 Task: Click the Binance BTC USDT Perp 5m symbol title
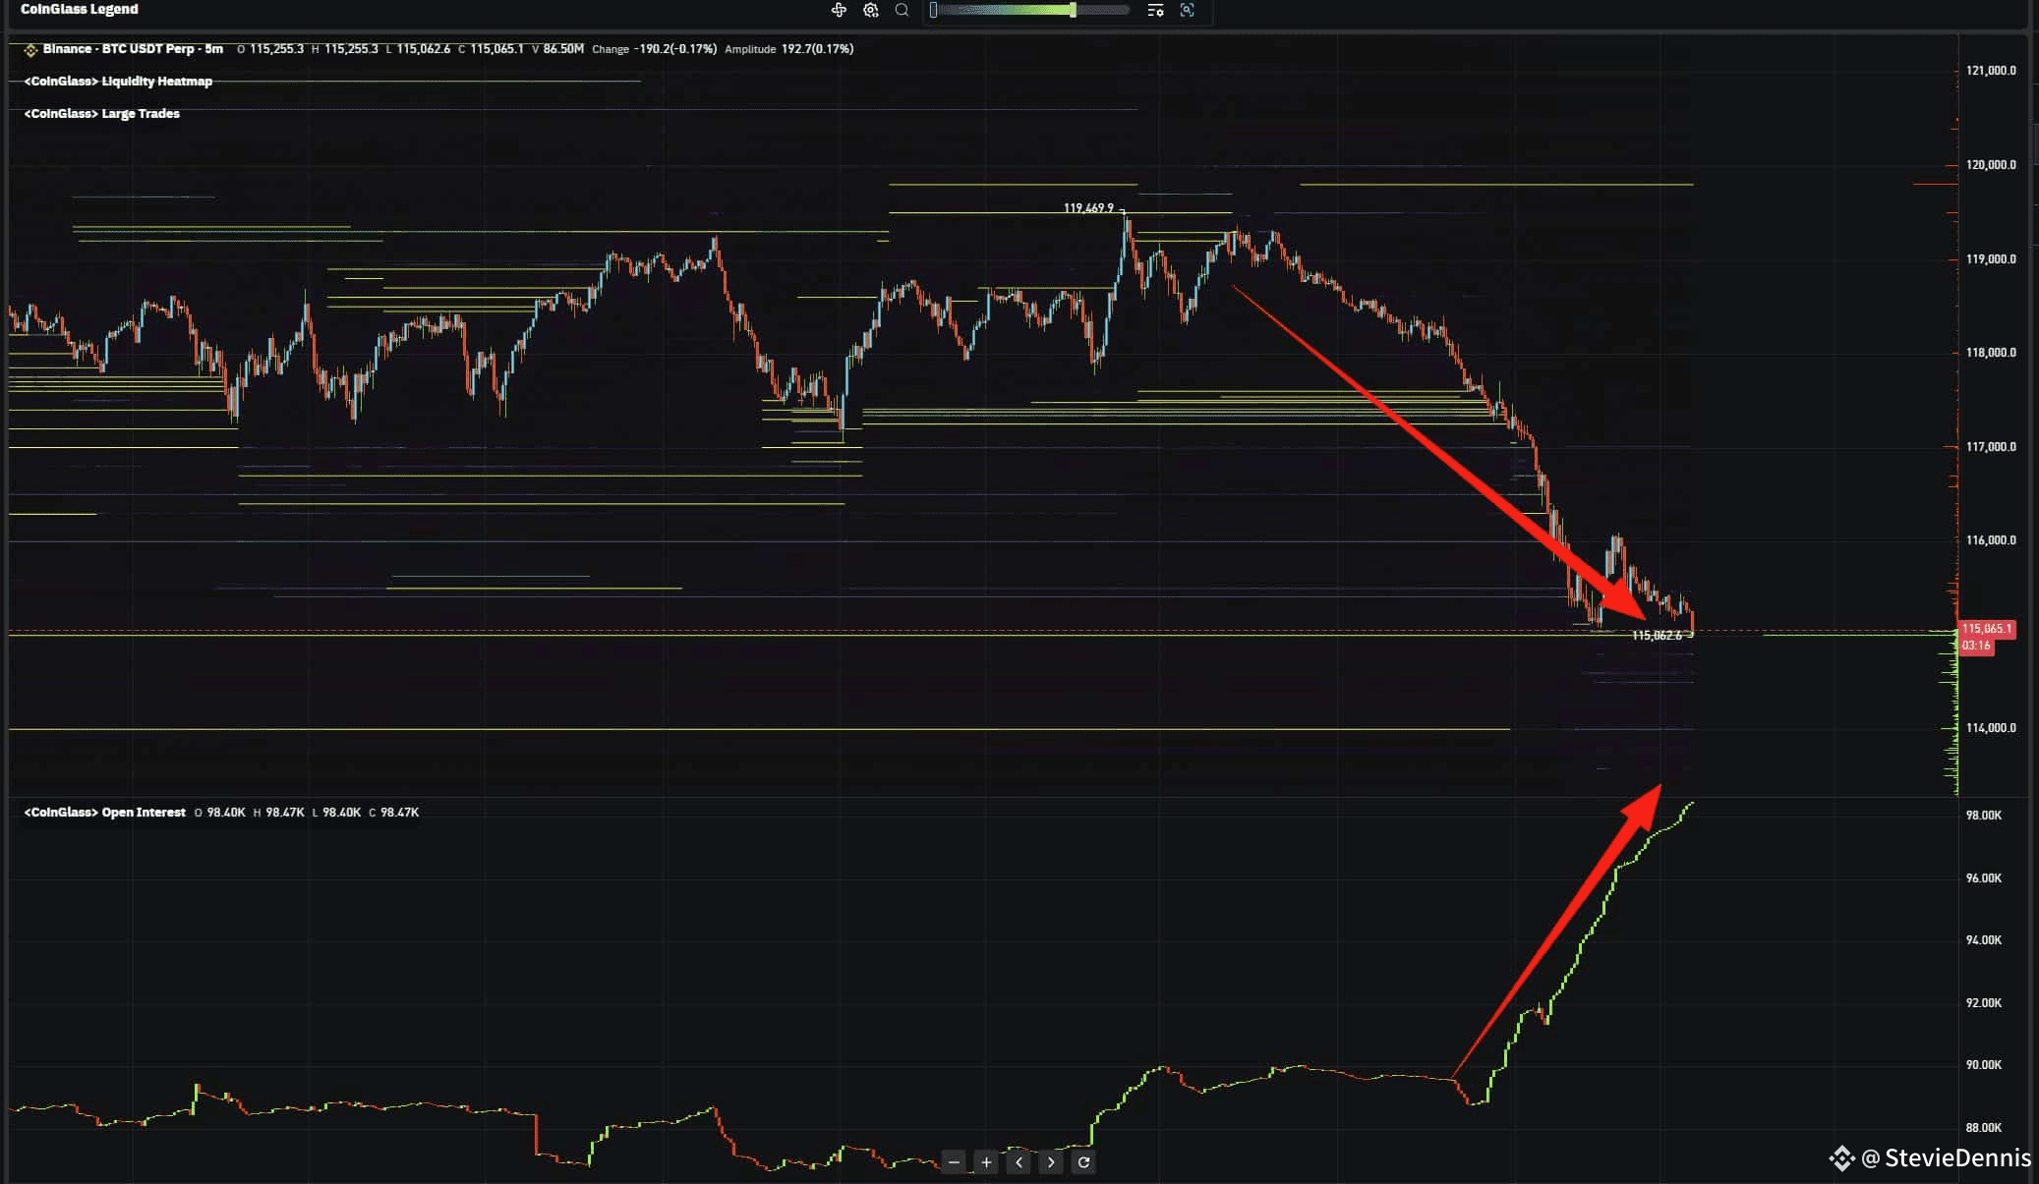click(x=133, y=49)
